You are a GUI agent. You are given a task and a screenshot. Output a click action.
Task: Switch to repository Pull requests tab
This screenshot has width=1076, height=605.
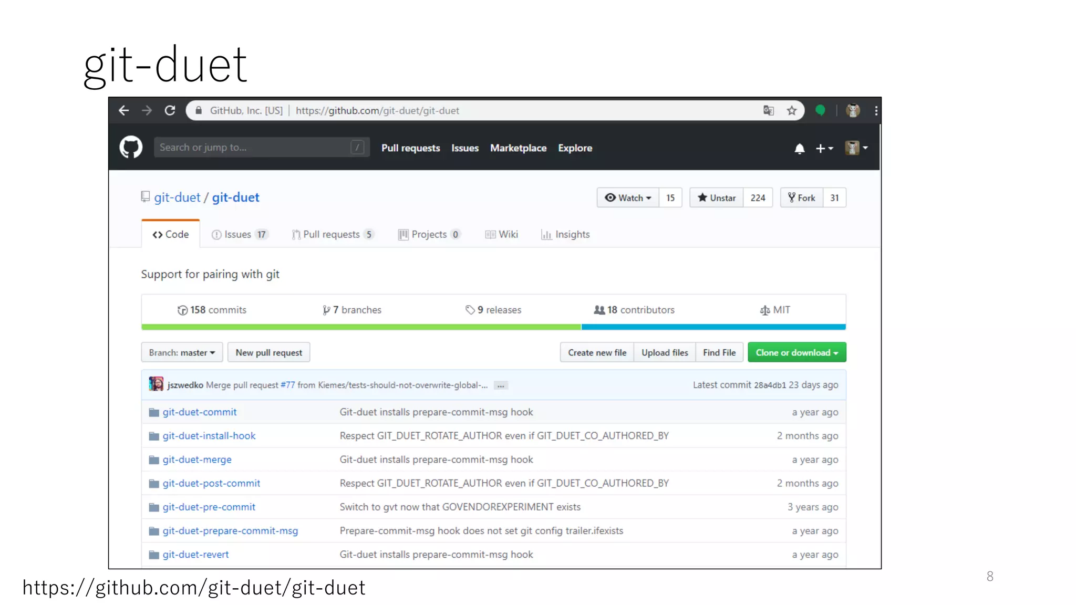[x=333, y=234]
